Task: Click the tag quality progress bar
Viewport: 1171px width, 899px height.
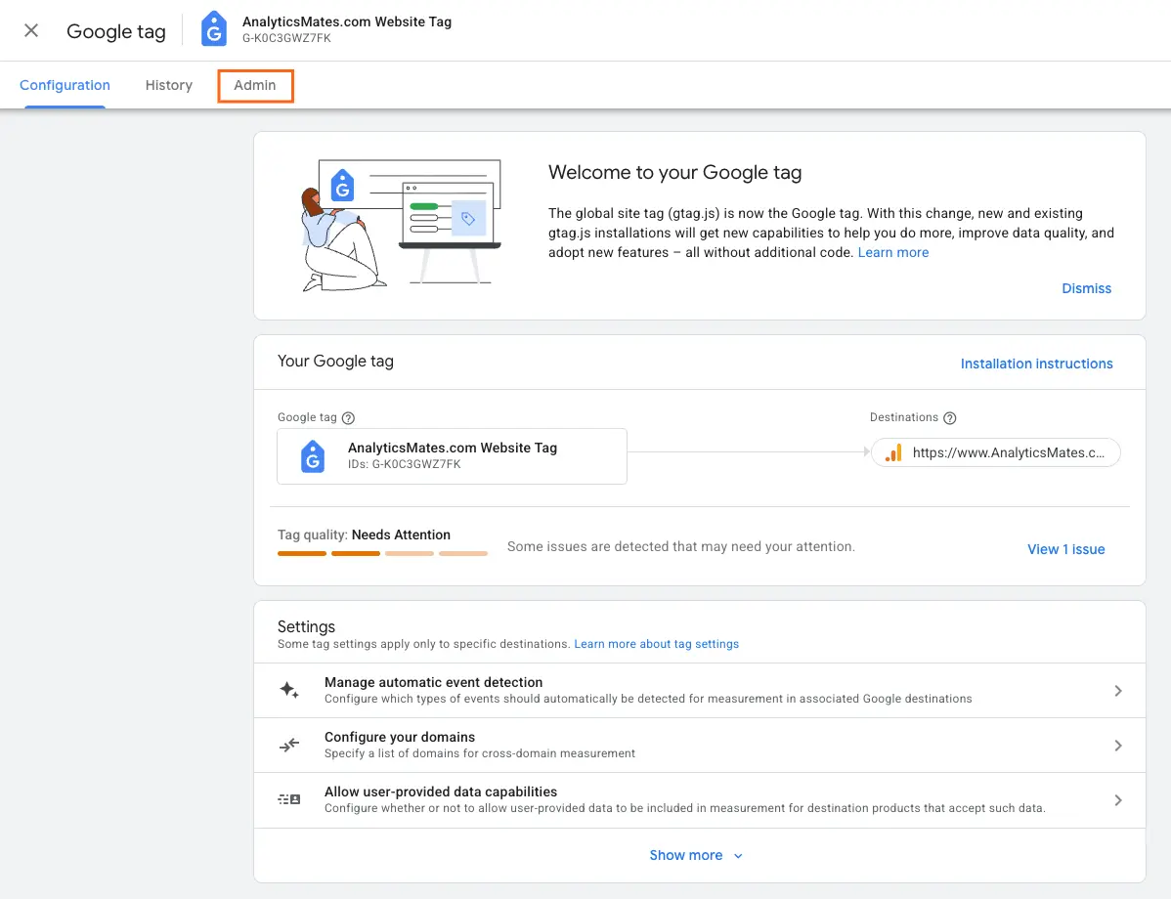Action: tap(382, 553)
